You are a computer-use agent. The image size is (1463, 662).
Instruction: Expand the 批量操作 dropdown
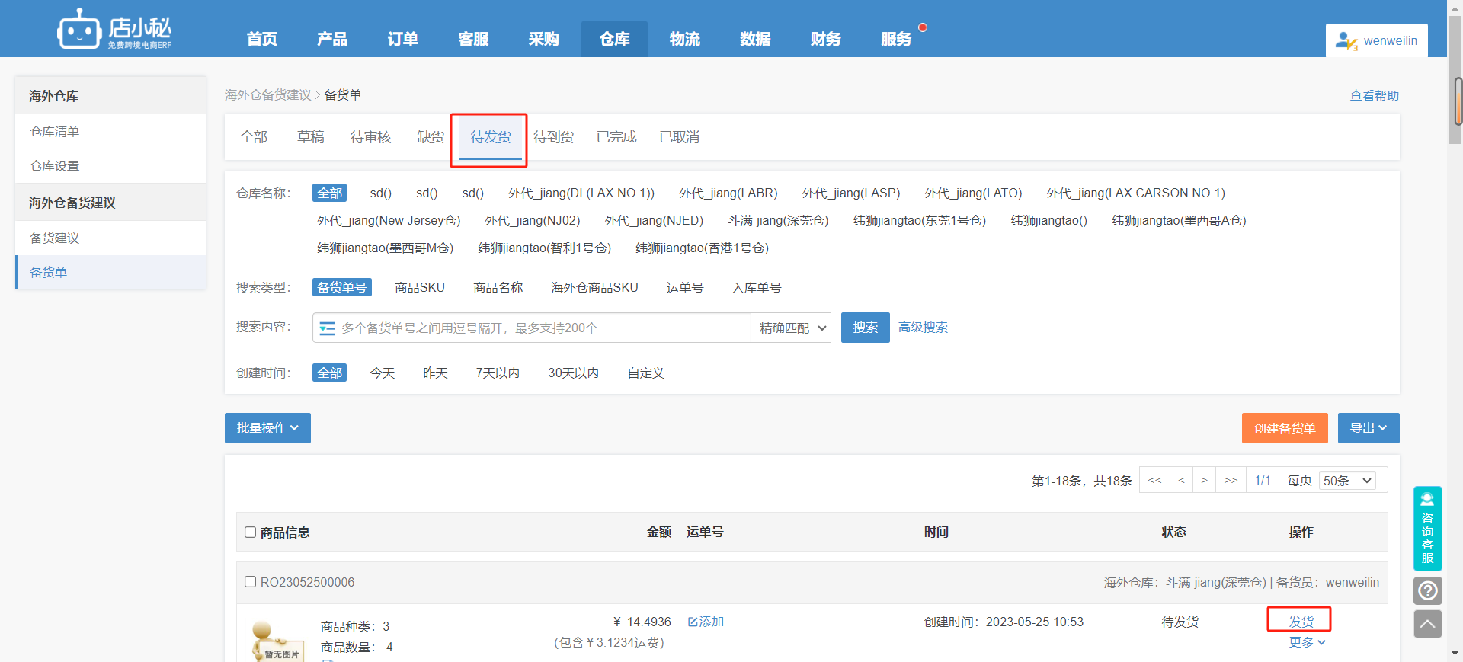tap(267, 428)
